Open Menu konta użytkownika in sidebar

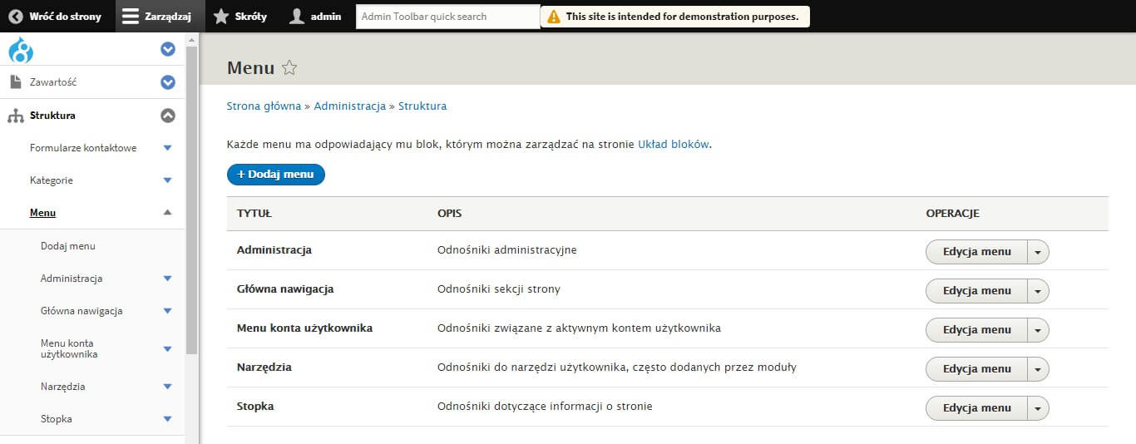point(69,348)
